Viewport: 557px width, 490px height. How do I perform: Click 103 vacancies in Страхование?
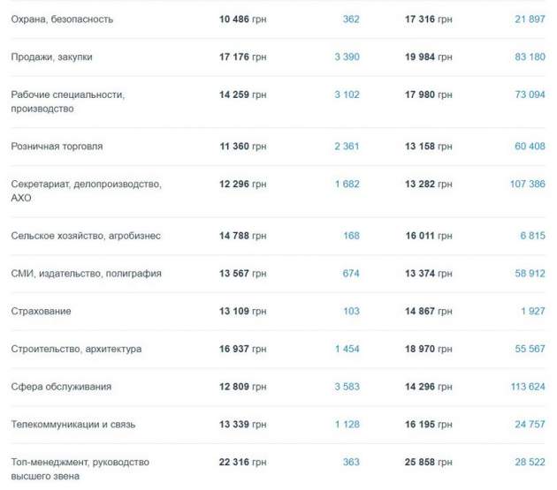[x=351, y=311]
